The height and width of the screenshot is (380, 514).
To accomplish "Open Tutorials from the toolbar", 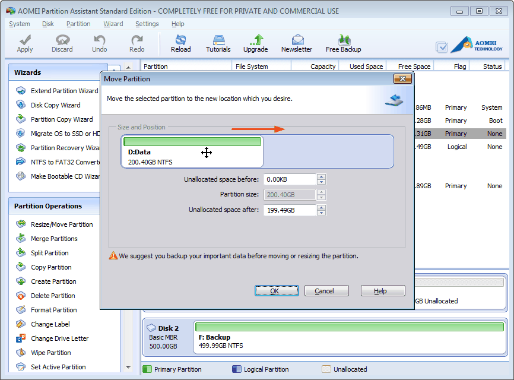I will [218, 43].
